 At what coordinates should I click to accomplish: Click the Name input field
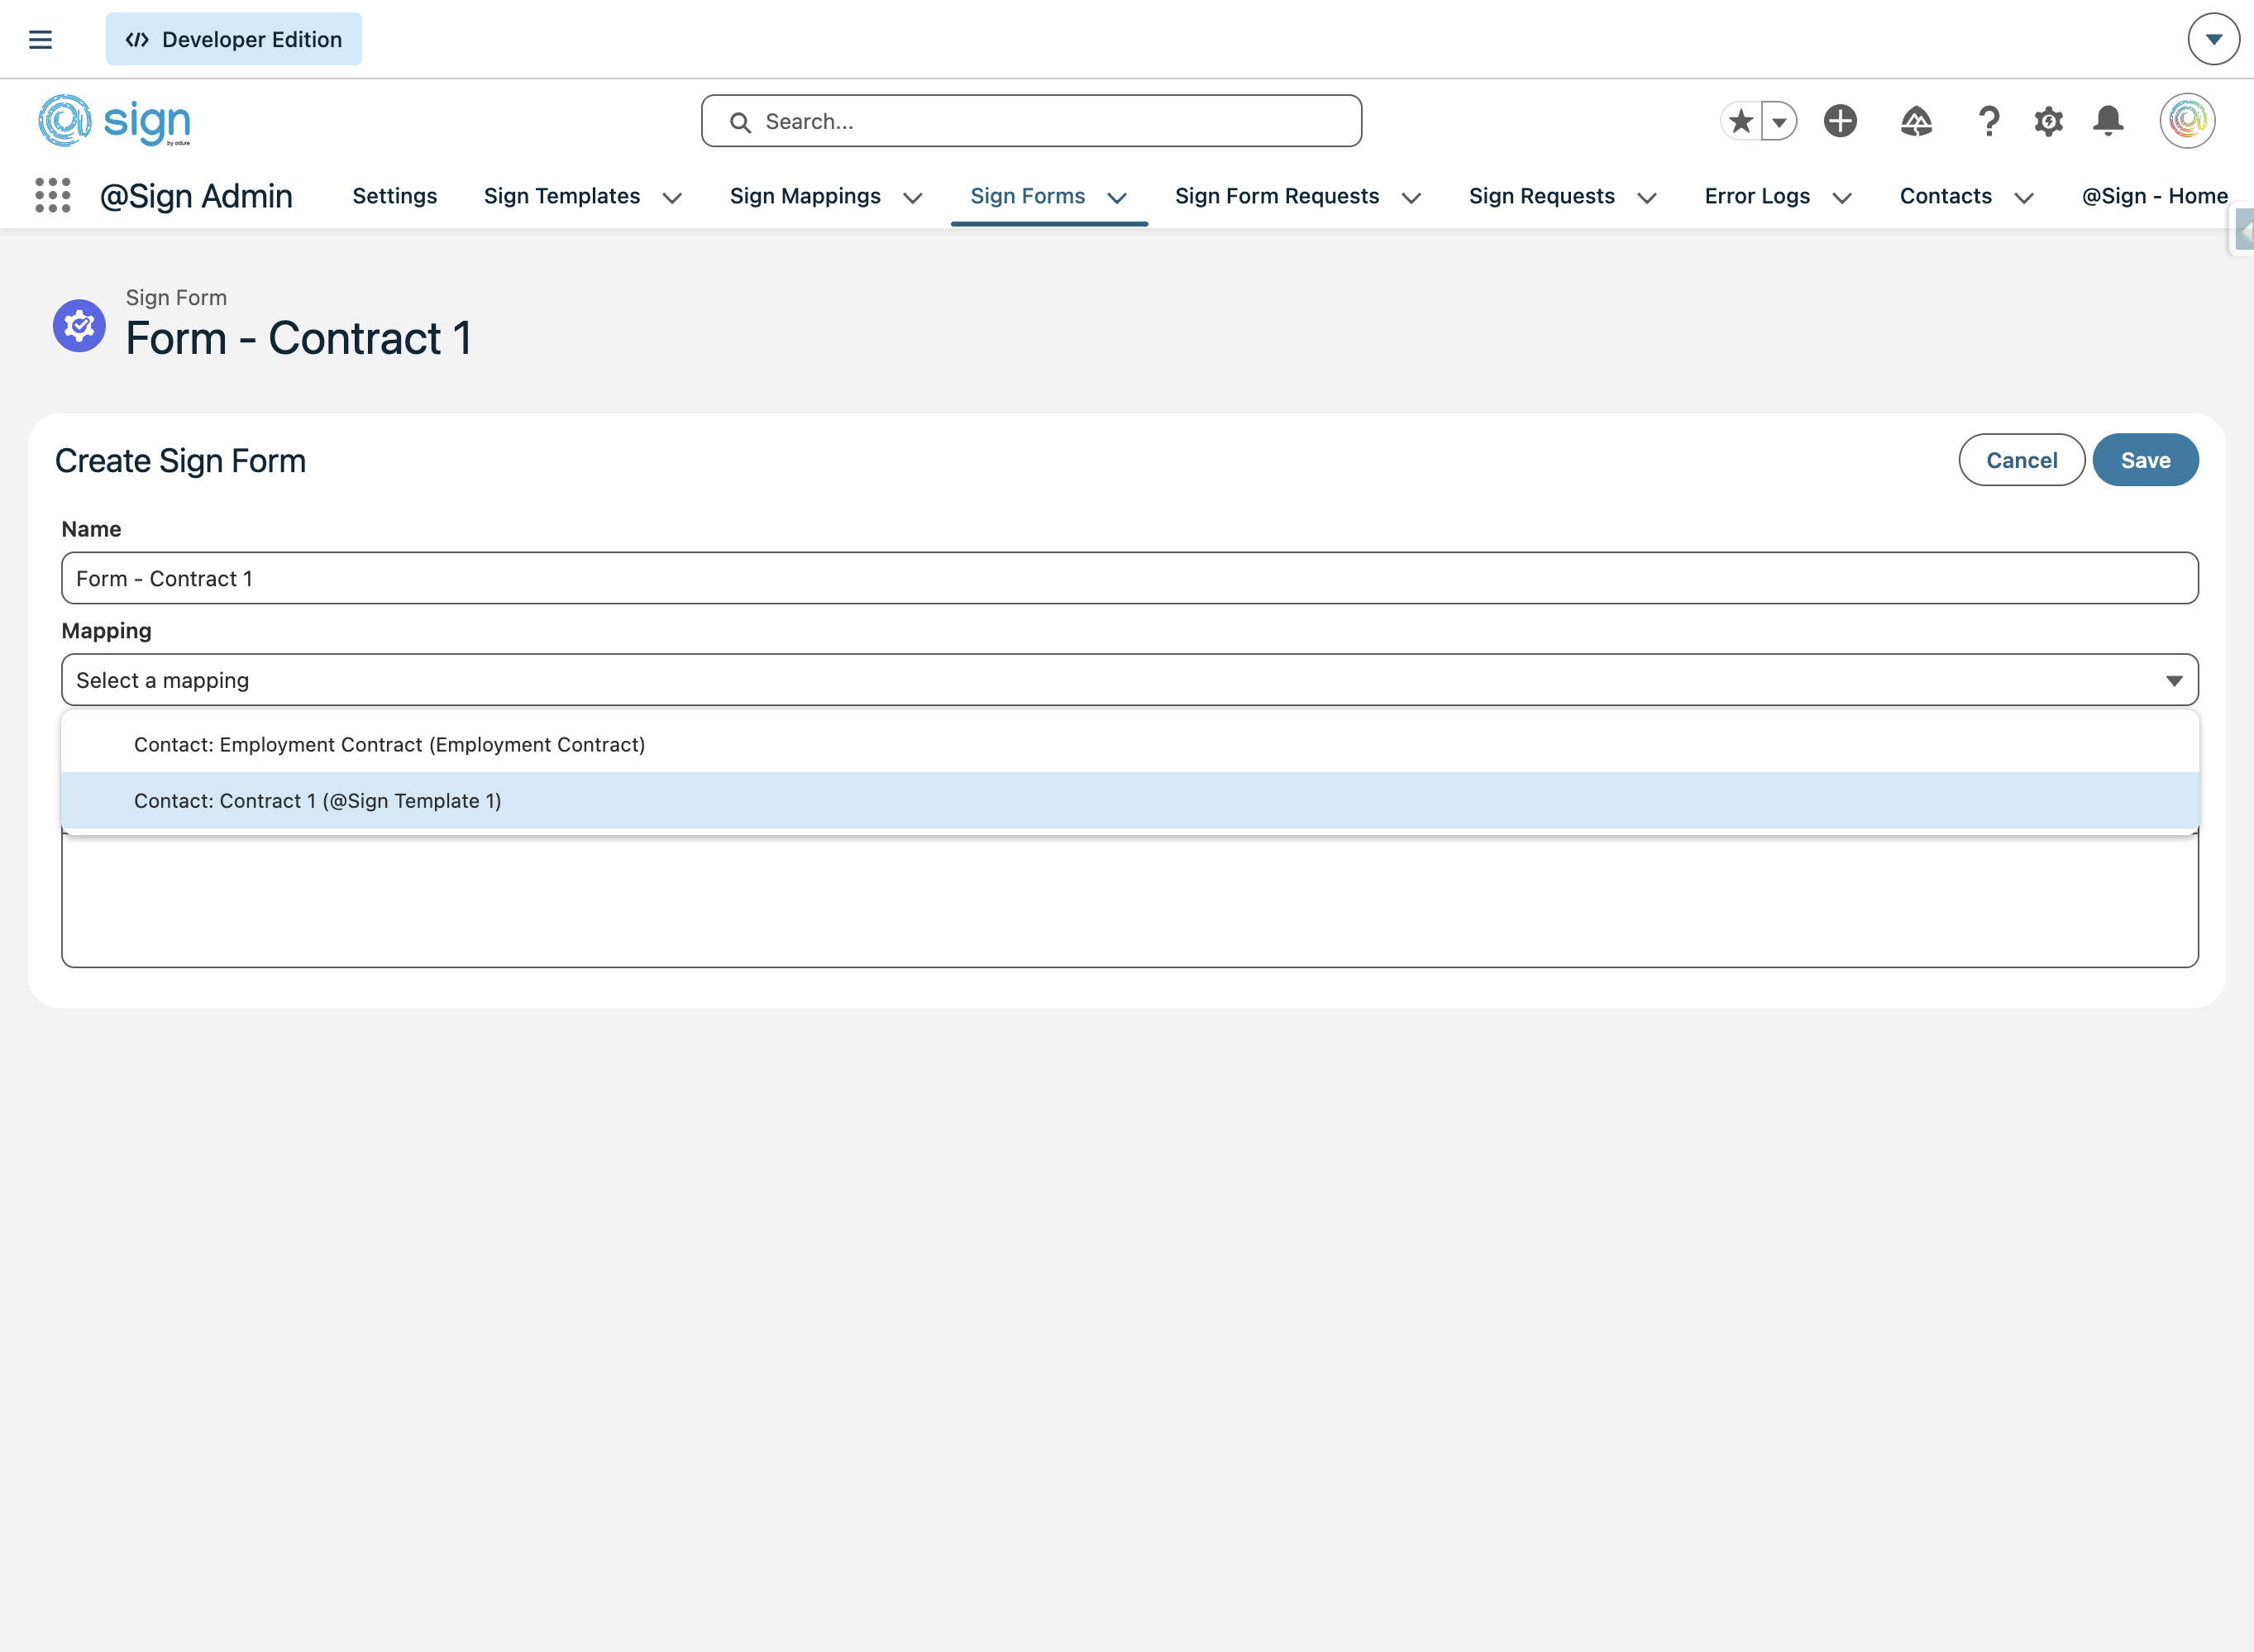click(x=1129, y=578)
